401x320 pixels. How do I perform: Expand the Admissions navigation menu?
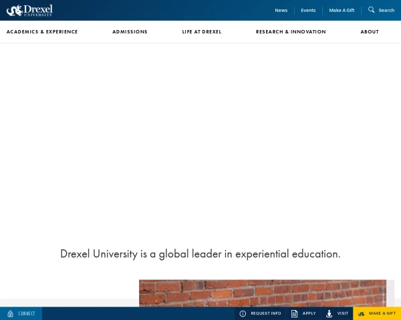pos(130,32)
